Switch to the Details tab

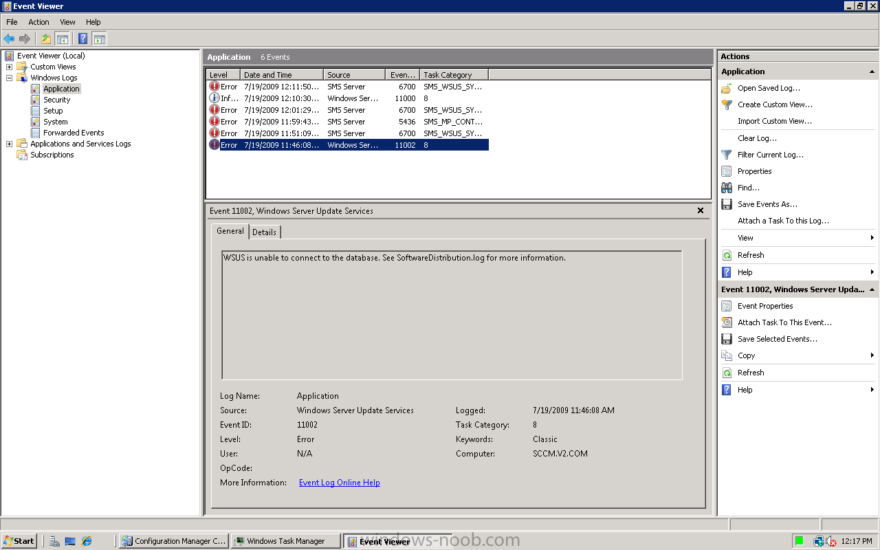point(264,232)
